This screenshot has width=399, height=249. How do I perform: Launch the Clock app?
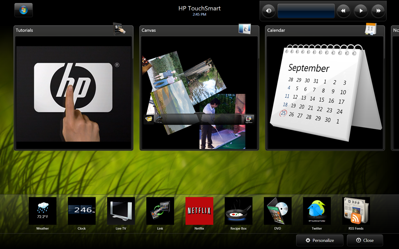pyautogui.click(x=82, y=211)
